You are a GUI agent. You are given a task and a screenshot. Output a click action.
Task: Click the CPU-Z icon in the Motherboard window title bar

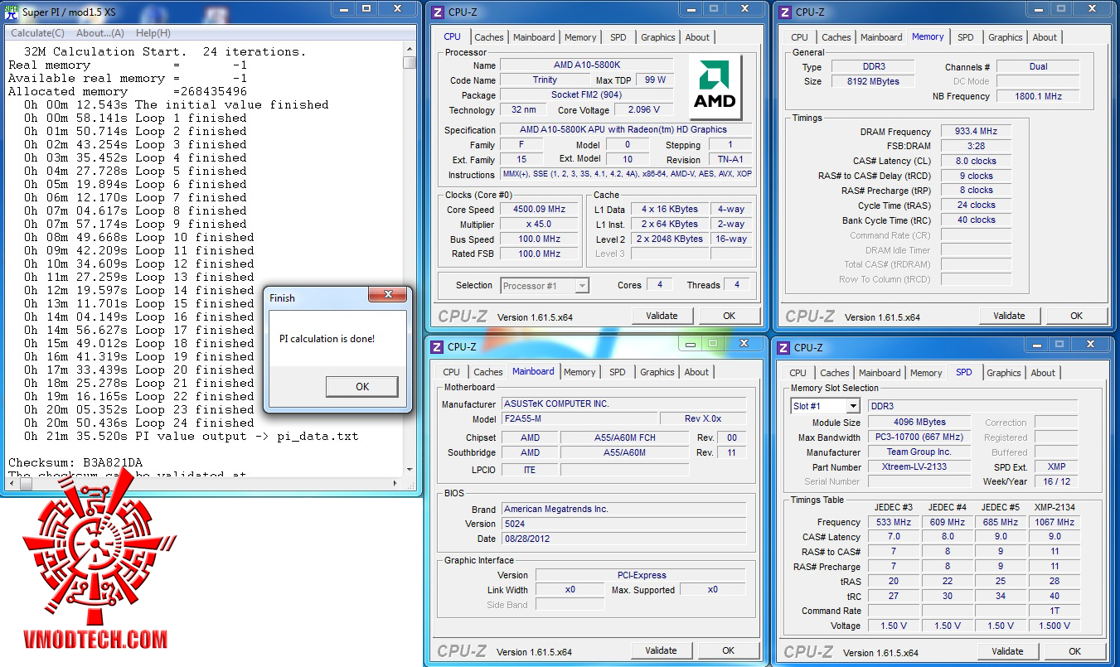pyautogui.click(x=437, y=347)
